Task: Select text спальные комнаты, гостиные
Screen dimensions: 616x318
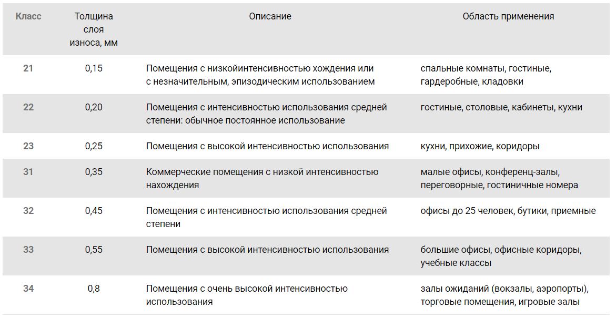Action: (x=486, y=68)
